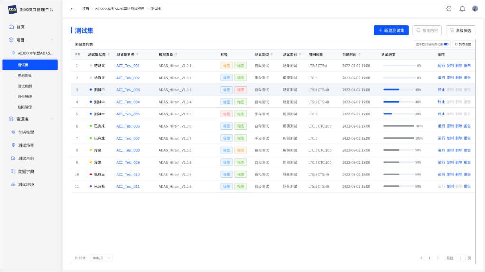Click 新建测试集 button
The image size is (485, 272).
[391, 30]
